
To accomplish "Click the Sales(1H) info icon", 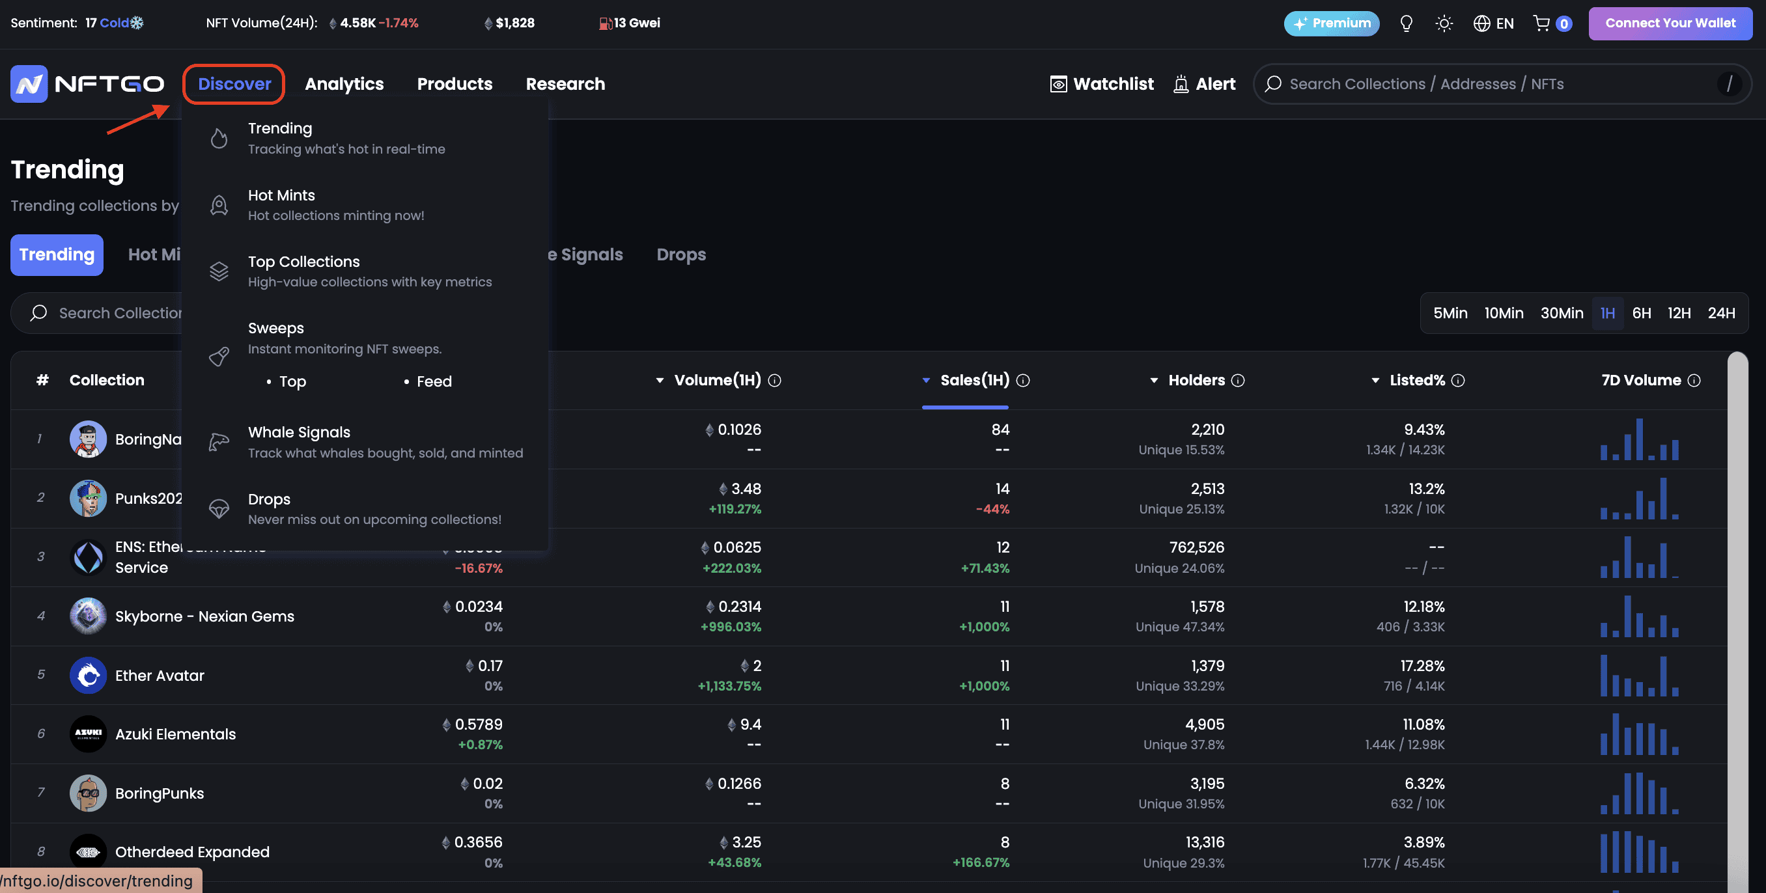I will pyautogui.click(x=1023, y=380).
